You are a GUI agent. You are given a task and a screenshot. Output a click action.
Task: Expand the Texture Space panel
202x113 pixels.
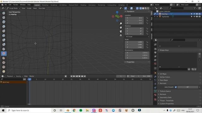tap(165, 91)
